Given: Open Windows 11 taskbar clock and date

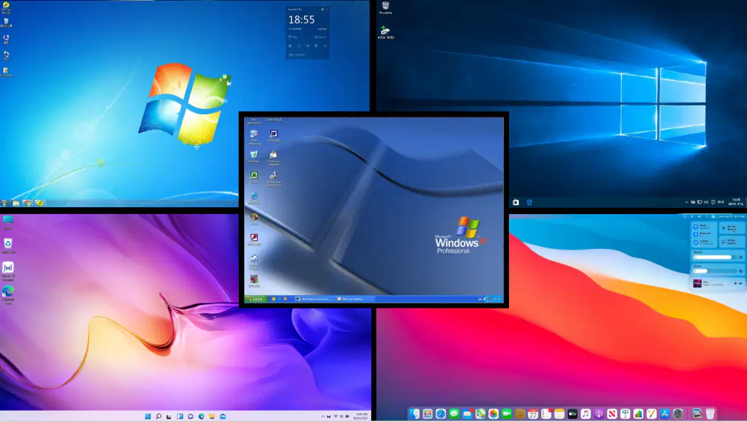Looking at the screenshot, I should pos(360,416).
